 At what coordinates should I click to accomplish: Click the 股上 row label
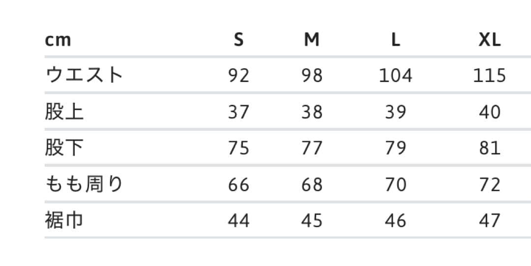click(x=64, y=112)
